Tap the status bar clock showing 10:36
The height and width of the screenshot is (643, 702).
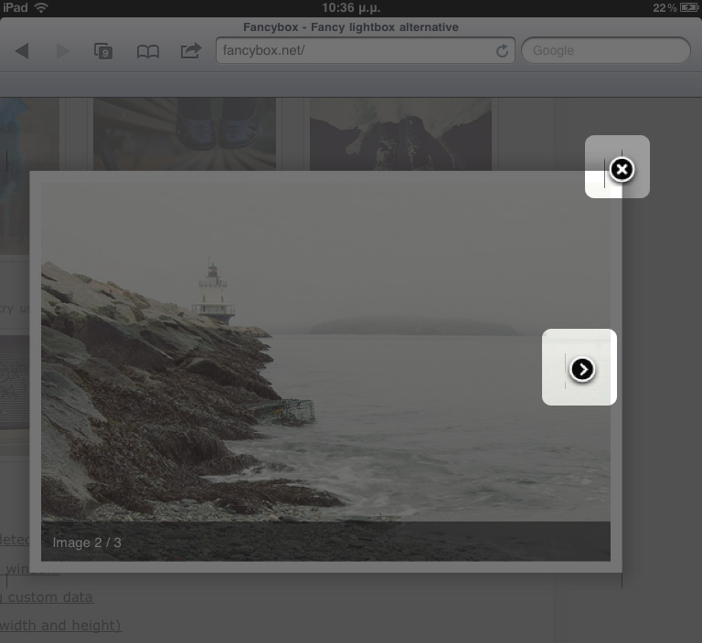pos(352,7)
